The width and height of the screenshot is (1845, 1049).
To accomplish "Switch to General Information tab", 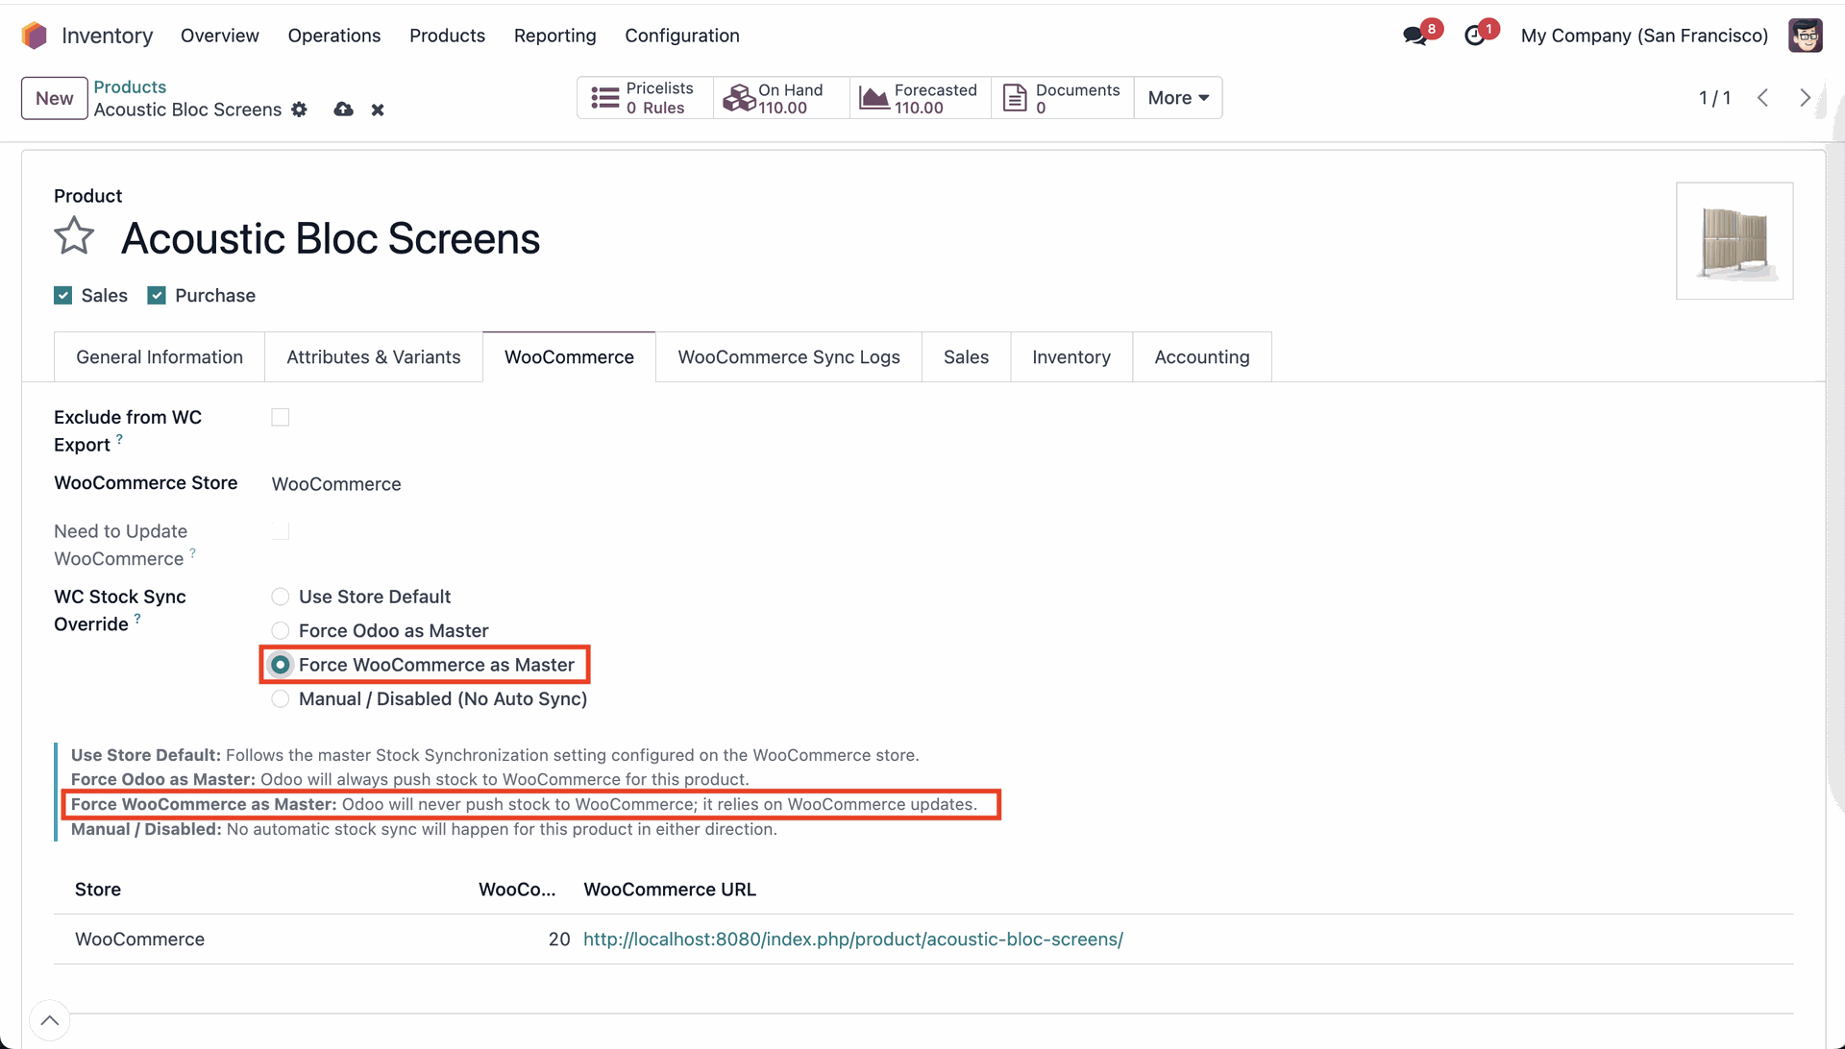I will [x=160, y=357].
